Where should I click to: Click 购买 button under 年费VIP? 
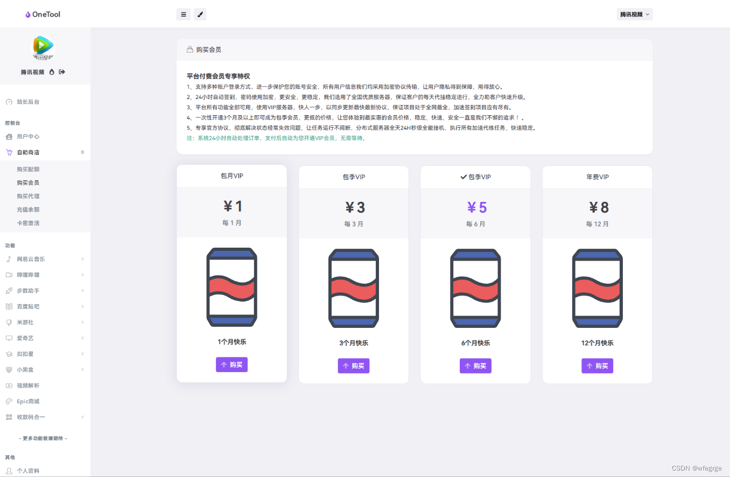pos(597,366)
